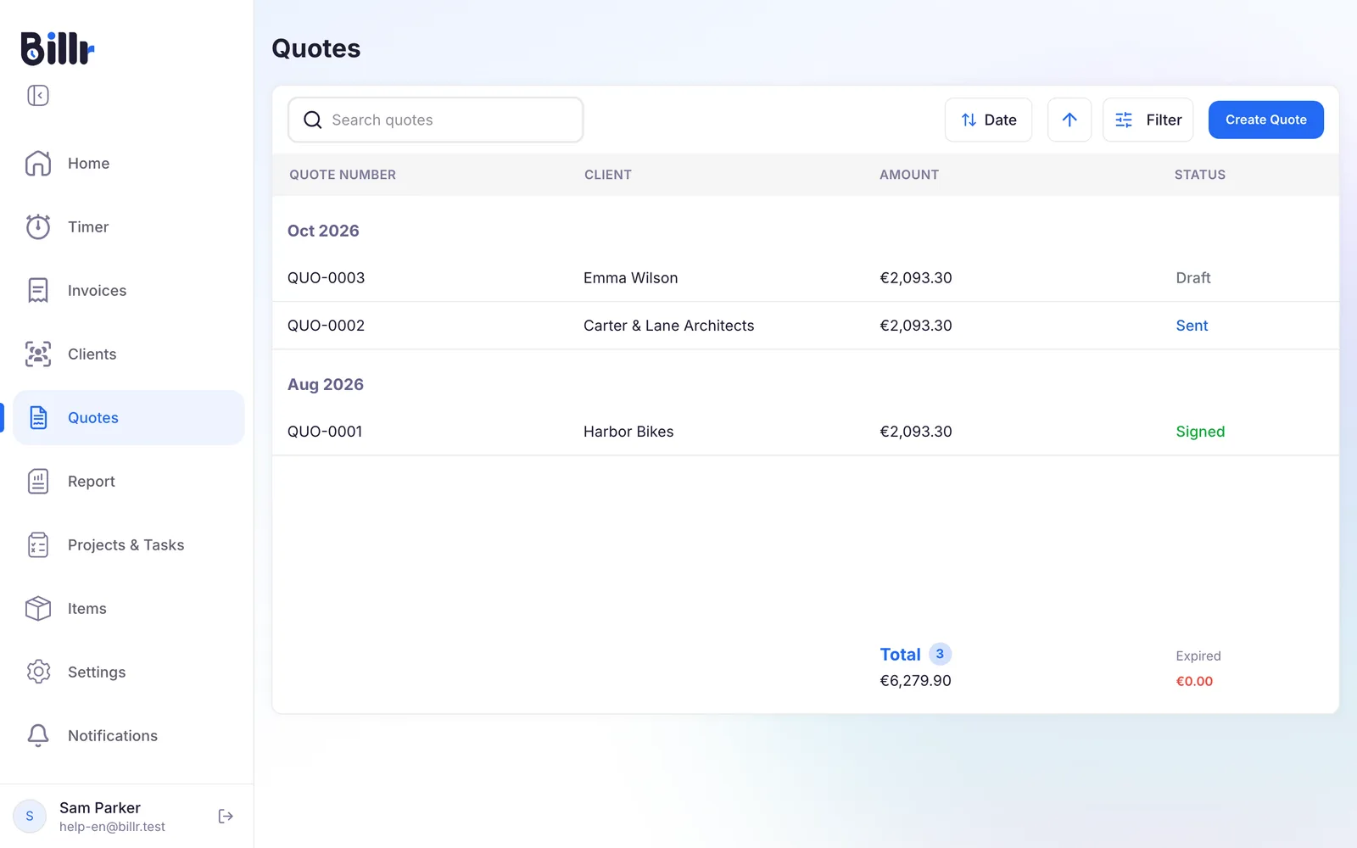The image size is (1357, 848).
Task: Open Sam Parker profile avatar
Action: [30, 816]
